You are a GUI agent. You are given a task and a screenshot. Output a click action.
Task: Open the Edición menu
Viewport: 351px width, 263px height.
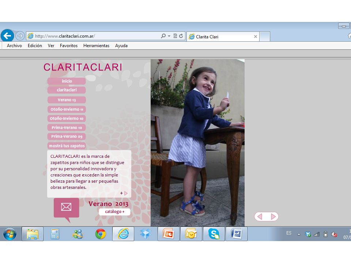pyautogui.click(x=35, y=46)
